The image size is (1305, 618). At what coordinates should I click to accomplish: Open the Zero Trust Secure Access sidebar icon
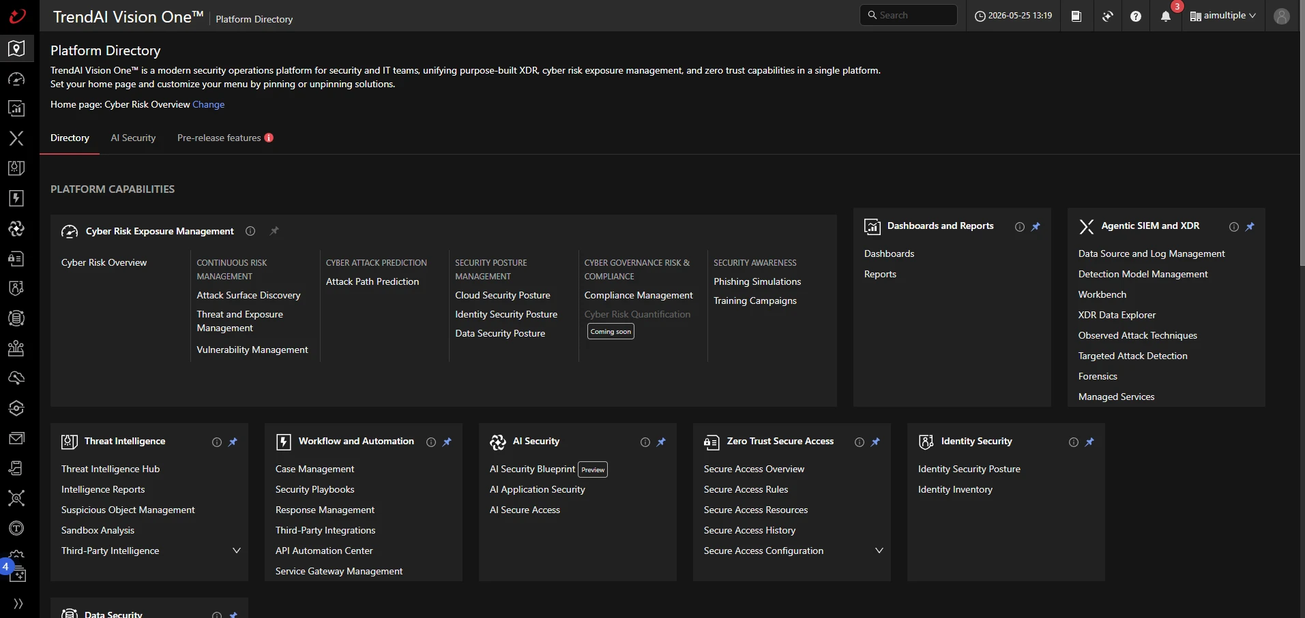coord(16,258)
